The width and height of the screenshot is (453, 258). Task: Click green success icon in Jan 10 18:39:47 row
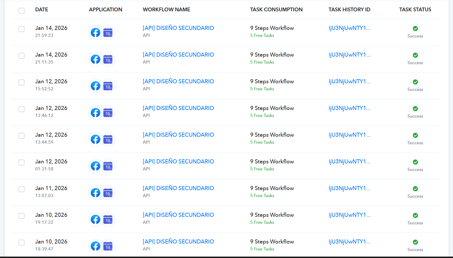pyautogui.click(x=415, y=242)
